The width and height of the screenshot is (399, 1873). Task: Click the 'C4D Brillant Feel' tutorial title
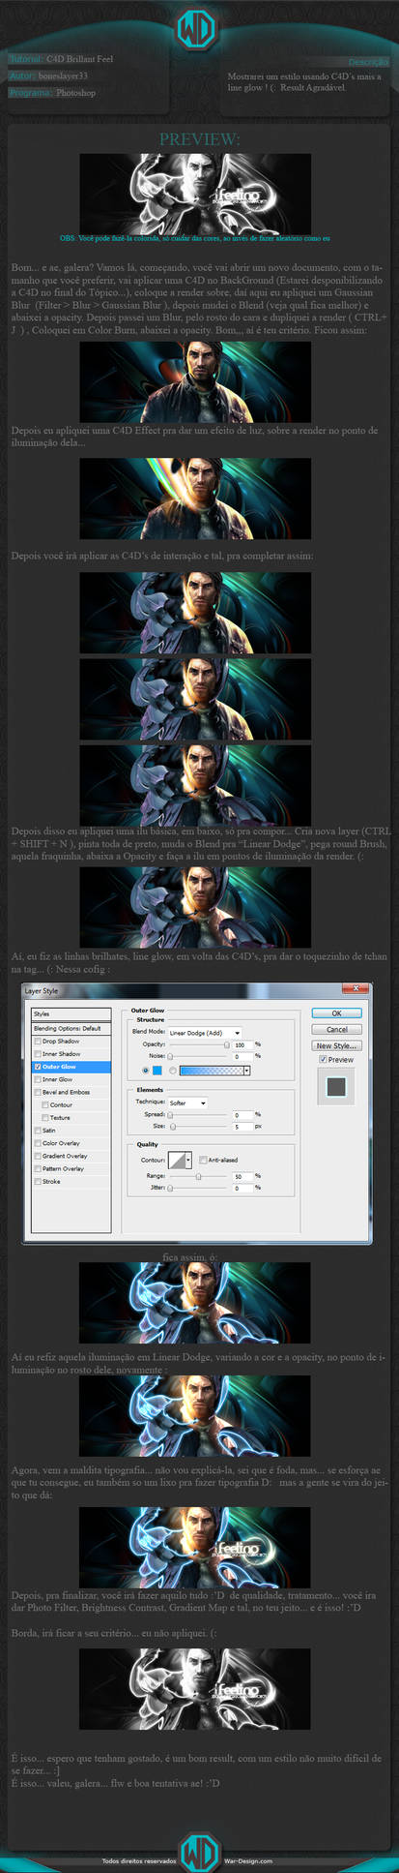[x=79, y=59]
